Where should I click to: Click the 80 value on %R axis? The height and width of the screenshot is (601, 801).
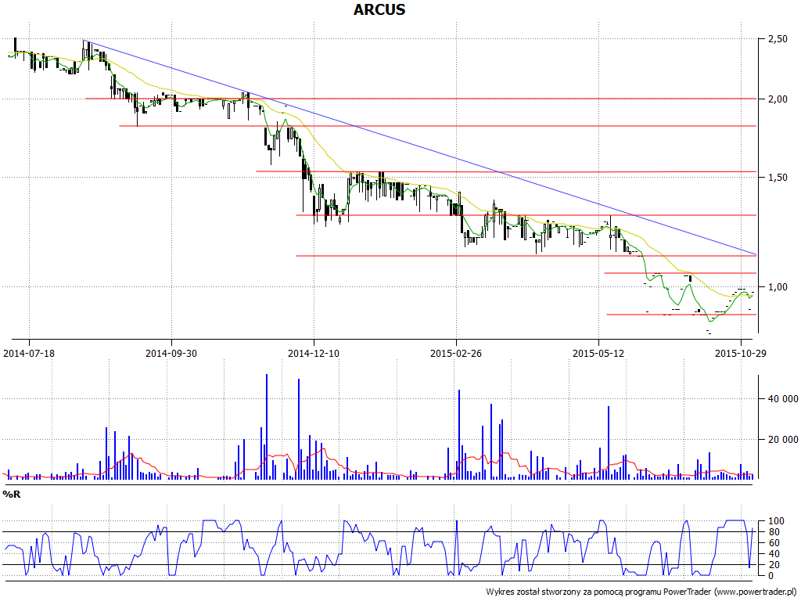[774, 532]
